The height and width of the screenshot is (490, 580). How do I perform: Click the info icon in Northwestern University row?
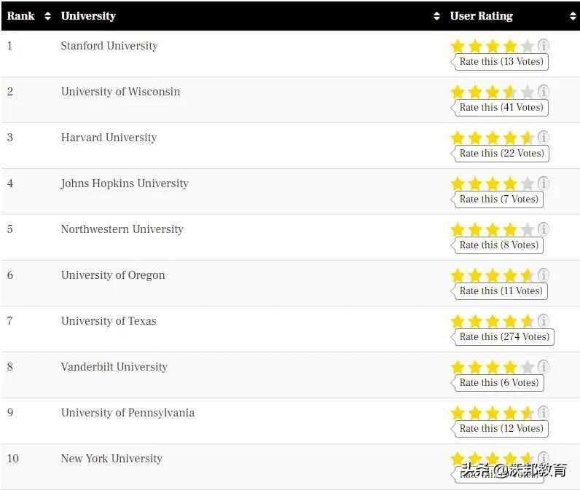pyautogui.click(x=544, y=229)
